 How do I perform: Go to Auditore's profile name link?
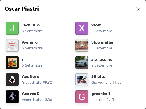click(30, 76)
